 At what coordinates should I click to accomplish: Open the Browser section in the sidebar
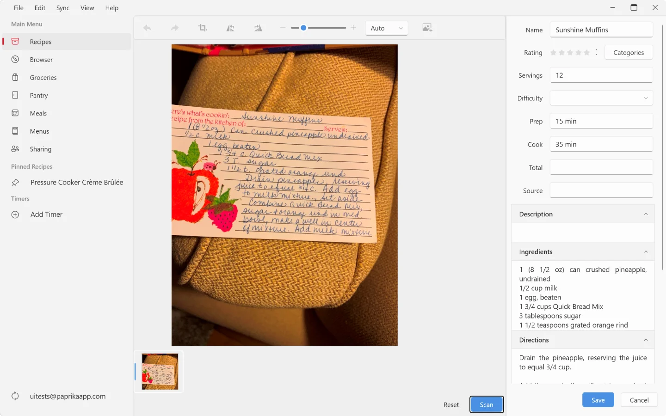point(67,60)
